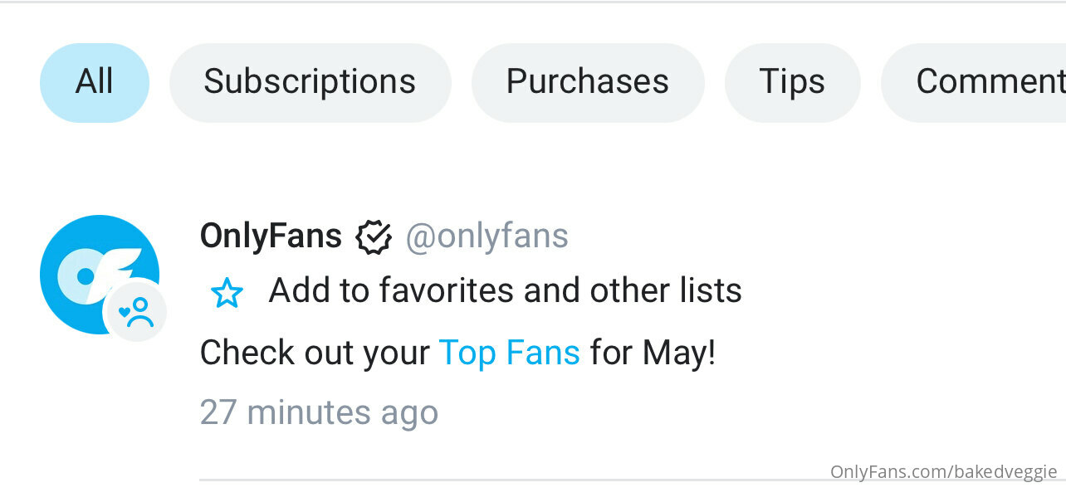The height and width of the screenshot is (502, 1066).
Task: Open the Comments filter pill
Action: pos(973,82)
